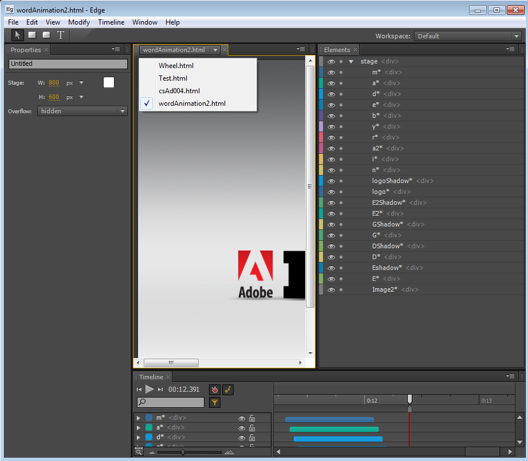Expand the a* layer in timeline
528x461 pixels.
tap(139, 428)
